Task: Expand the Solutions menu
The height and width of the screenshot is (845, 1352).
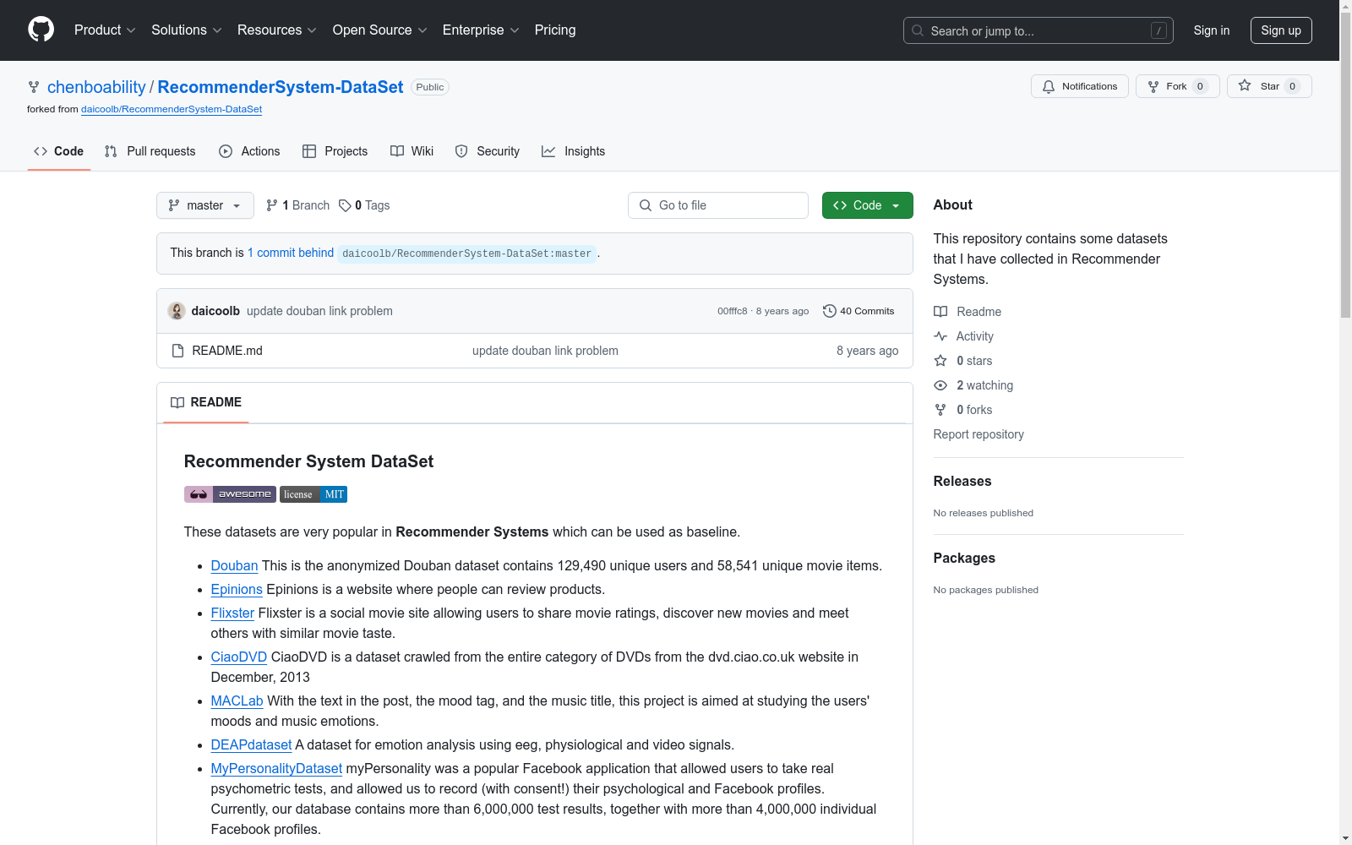Action: click(x=187, y=30)
